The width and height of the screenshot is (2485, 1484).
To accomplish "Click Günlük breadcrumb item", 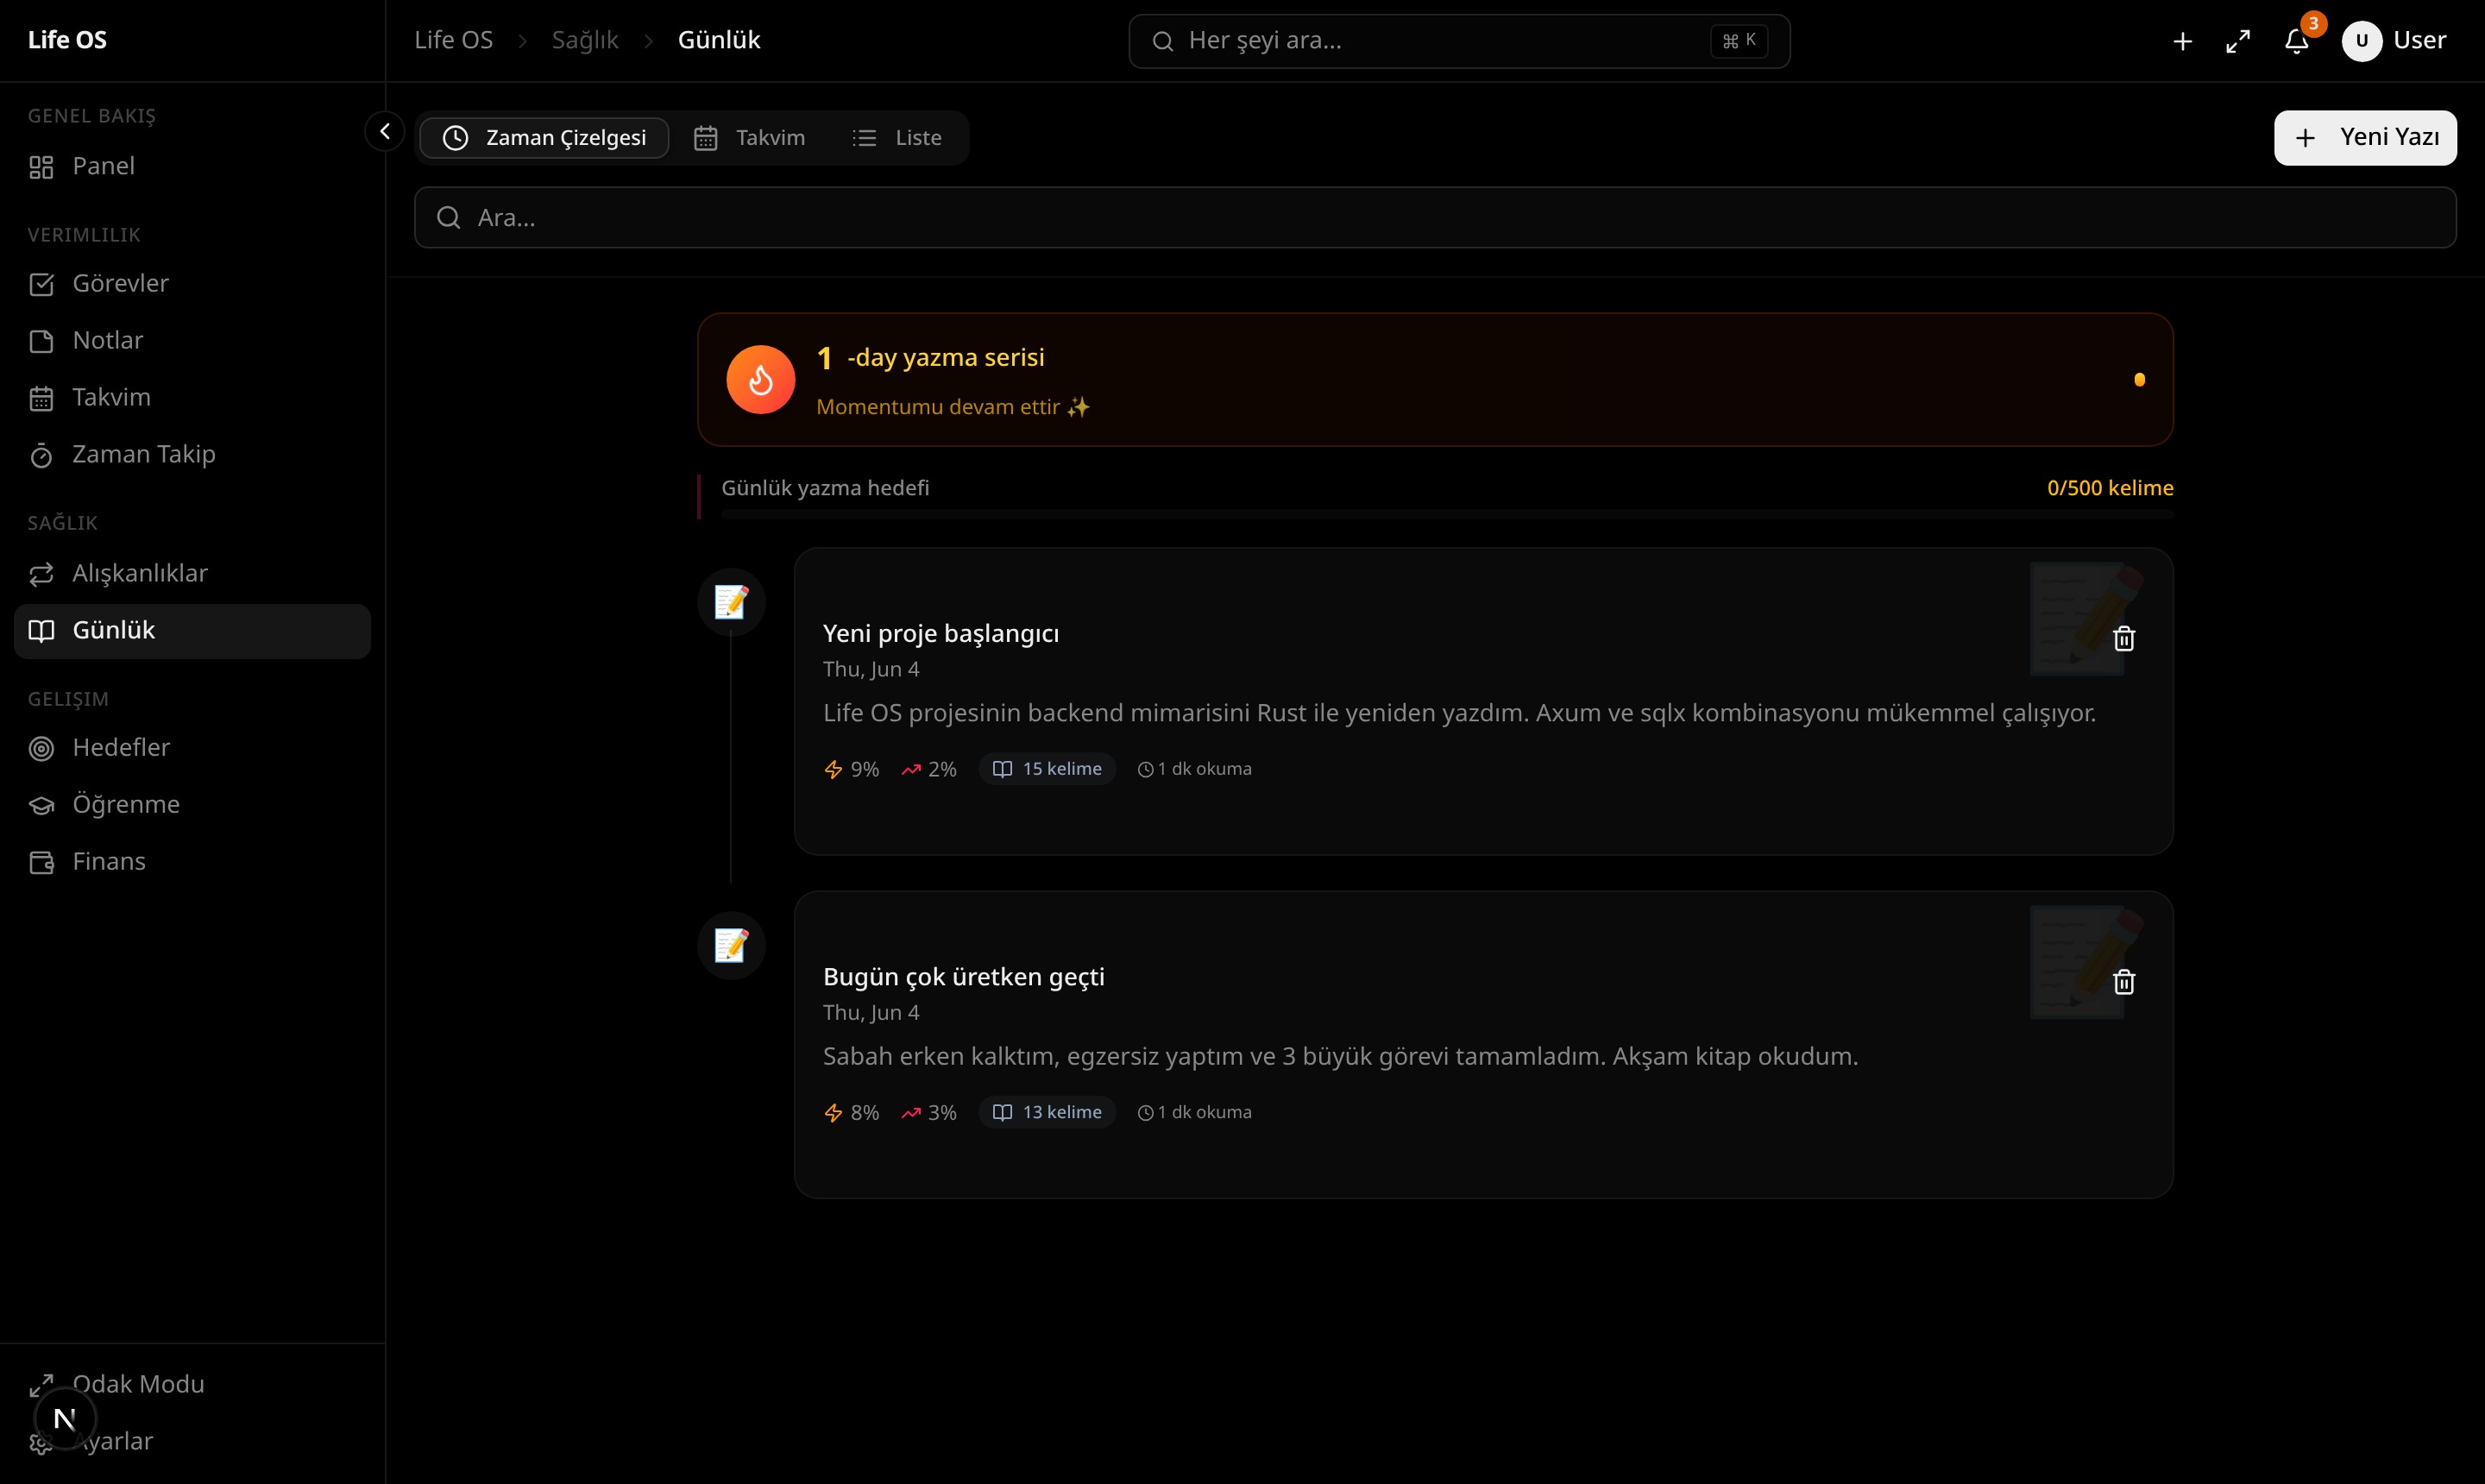I will coord(719,40).
